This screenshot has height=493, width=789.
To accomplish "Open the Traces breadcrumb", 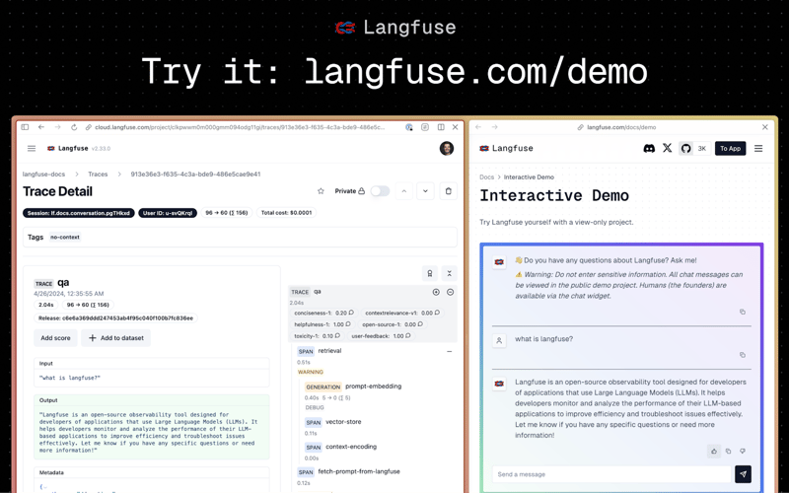I will click(x=98, y=175).
